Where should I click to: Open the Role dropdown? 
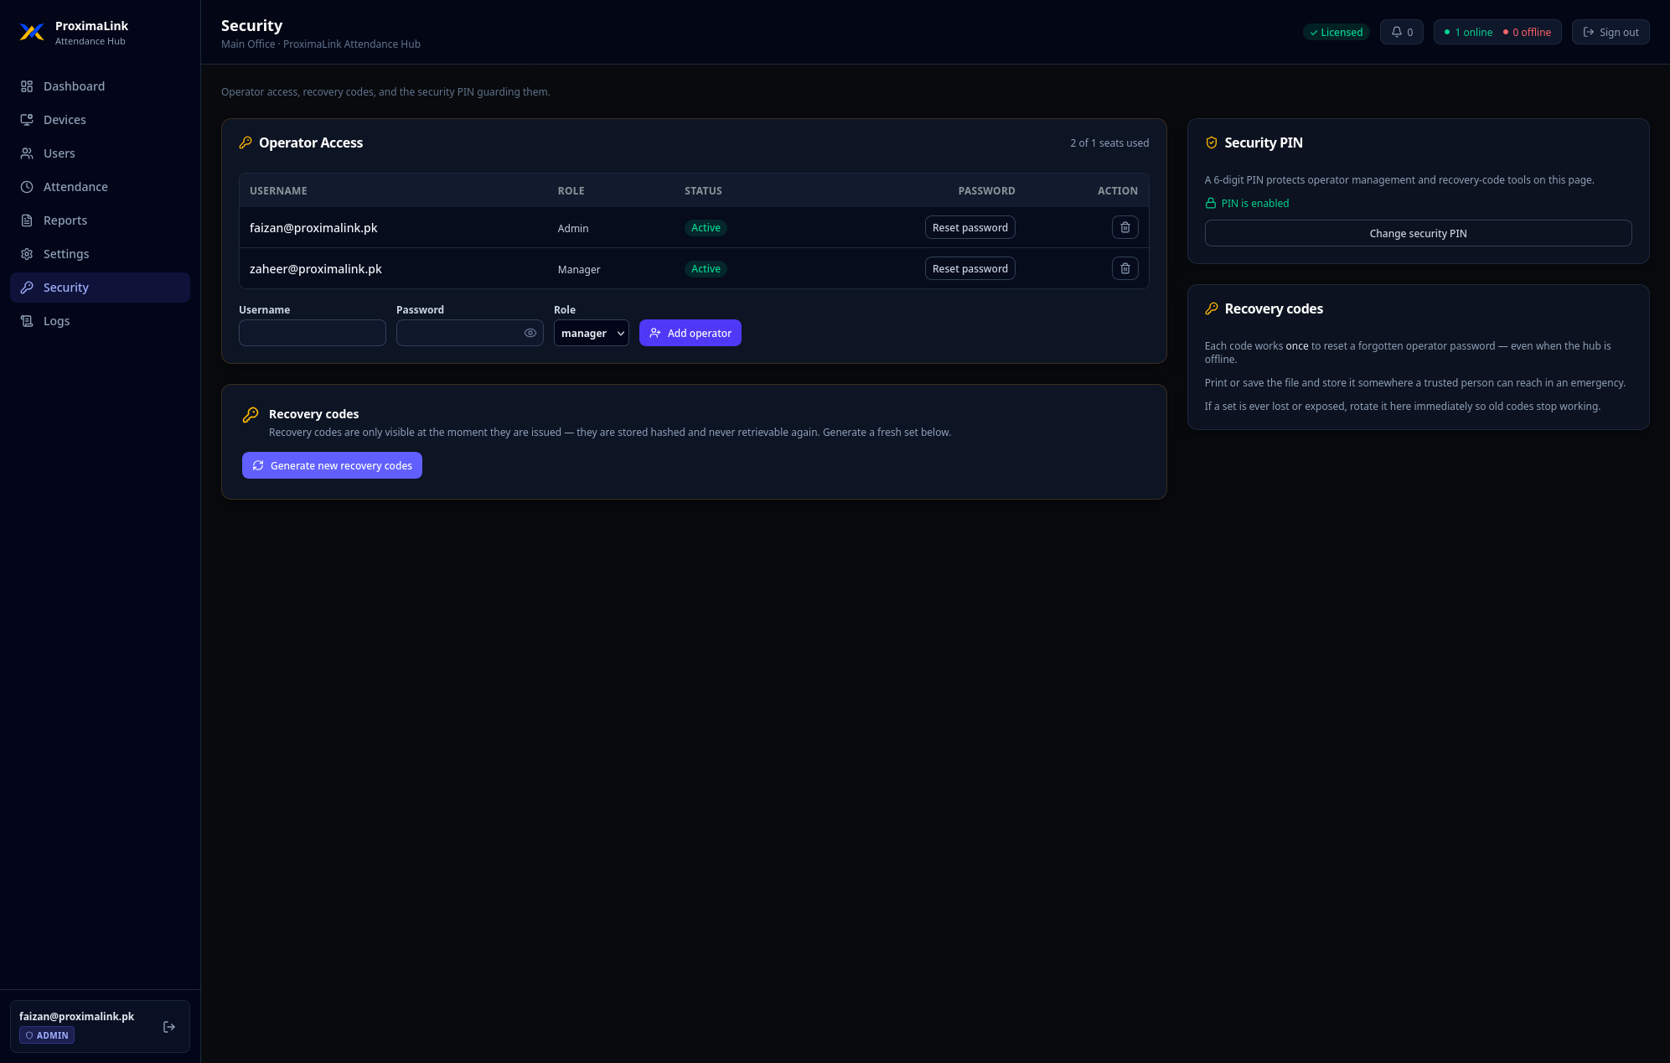click(x=592, y=333)
